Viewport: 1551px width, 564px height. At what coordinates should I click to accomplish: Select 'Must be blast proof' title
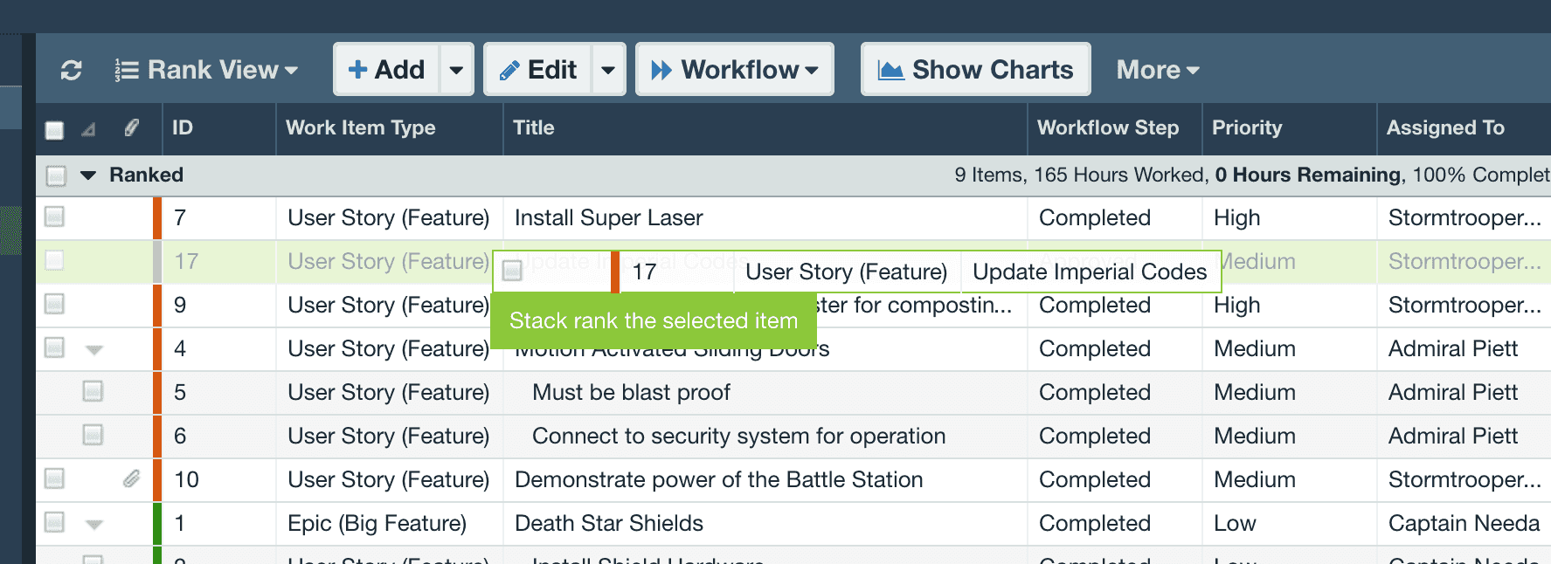click(631, 392)
